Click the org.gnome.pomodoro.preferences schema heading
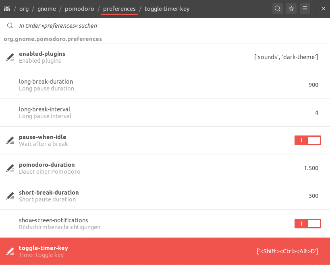This screenshot has width=330, height=275. (53, 39)
